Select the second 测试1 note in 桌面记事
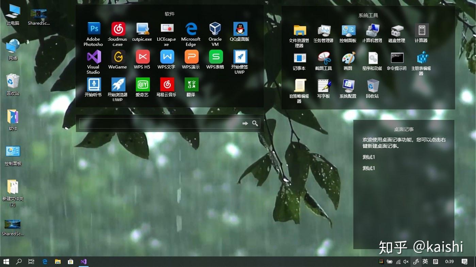This screenshot has height=267, width=476. 368,168
